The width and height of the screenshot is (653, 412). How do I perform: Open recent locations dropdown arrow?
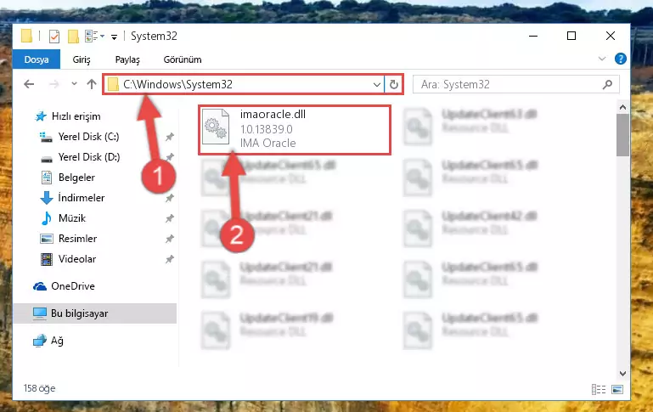coord(74,84)
